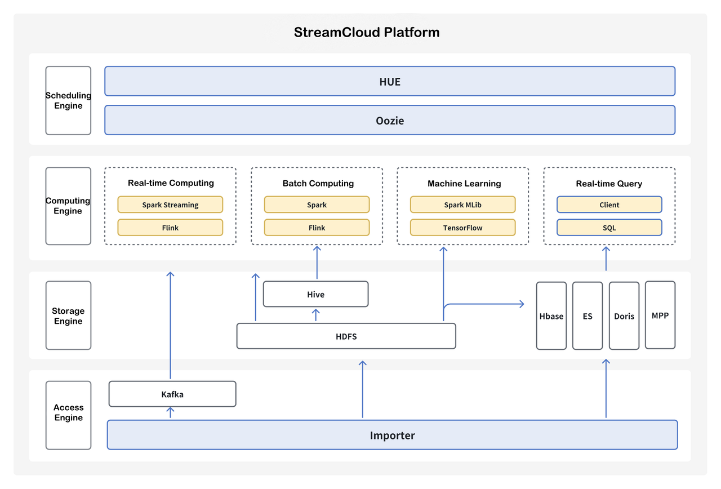Select the Batch Computing heading
This screenshot has width=721, height=489.
click(318, 183)
